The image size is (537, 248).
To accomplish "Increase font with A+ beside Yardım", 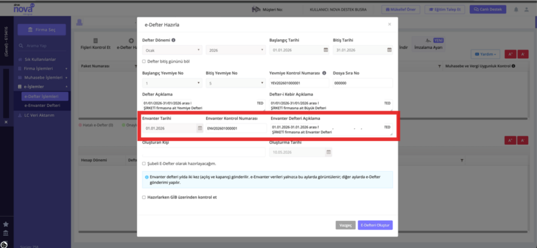I will (510, 54).
